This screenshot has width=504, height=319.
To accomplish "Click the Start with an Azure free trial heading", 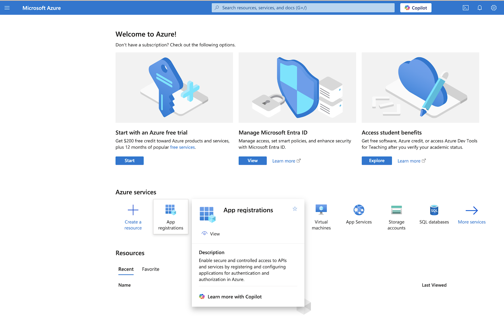I will (x=152, y=133).
